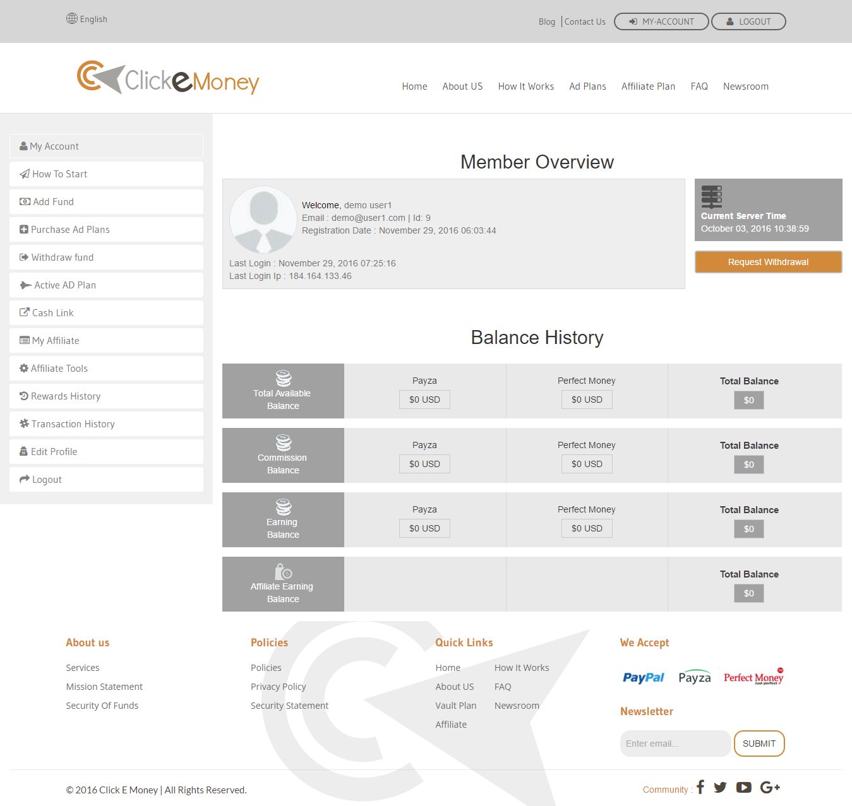The width and height of the screenshot is (852, 806).
Task: Focus the newsletter Enter email field
Action: [x=675, y=744]
